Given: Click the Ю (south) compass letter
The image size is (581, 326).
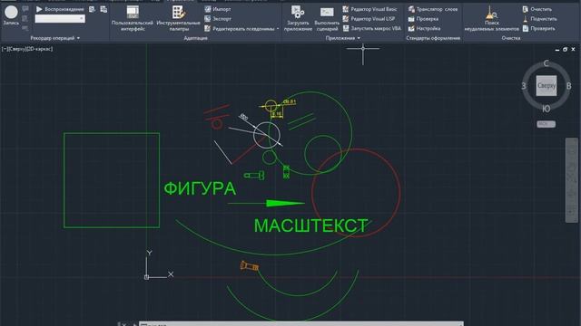Looking at the screenshot, I should click(x=547, y=109).
